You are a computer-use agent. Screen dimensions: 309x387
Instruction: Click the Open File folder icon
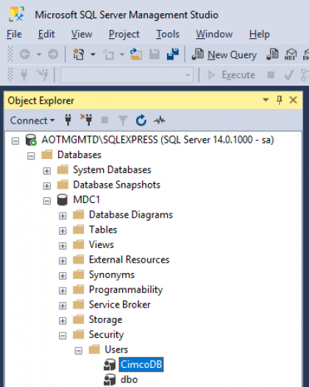(x=136, y=54)
